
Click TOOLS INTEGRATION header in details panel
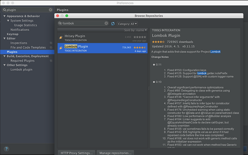point(166,30)
